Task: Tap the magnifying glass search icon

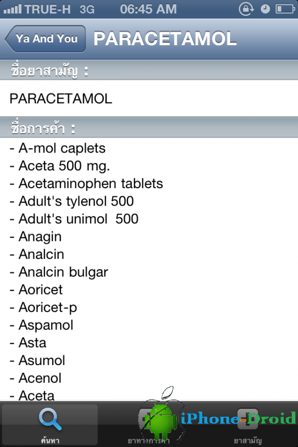Action: (x=50, y=419)
